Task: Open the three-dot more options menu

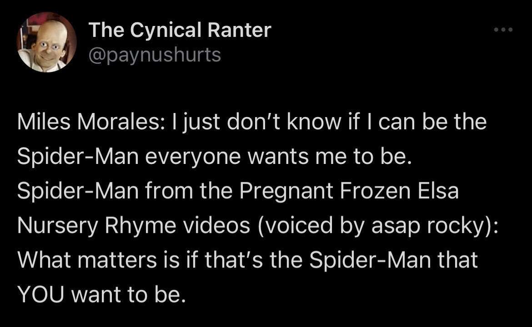Action: (503, 30)
